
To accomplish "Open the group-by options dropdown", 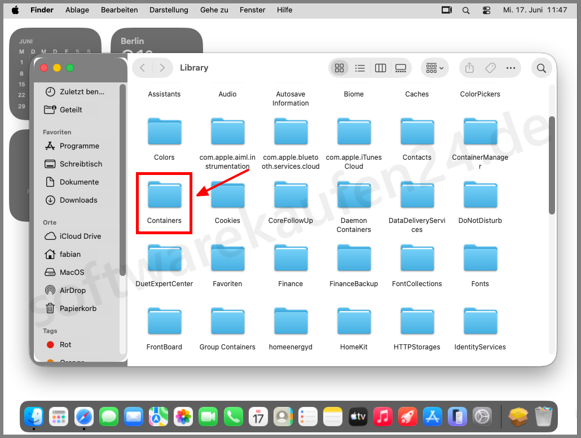I will tap(435, 68).
